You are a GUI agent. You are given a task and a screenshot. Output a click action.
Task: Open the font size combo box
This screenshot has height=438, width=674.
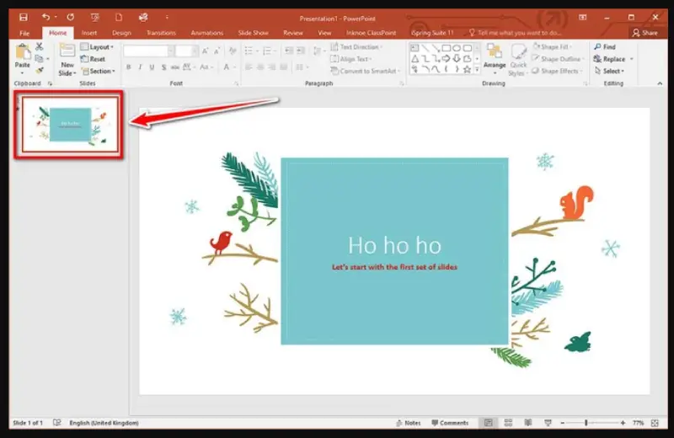point(186,51)
